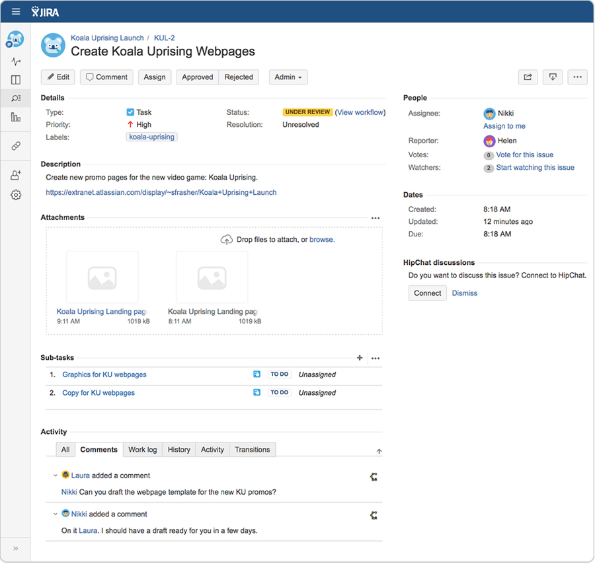The width and height of the screenshot is (595, 564).
Task: Approve the issue with the Approved button
Action: point(196,77)
